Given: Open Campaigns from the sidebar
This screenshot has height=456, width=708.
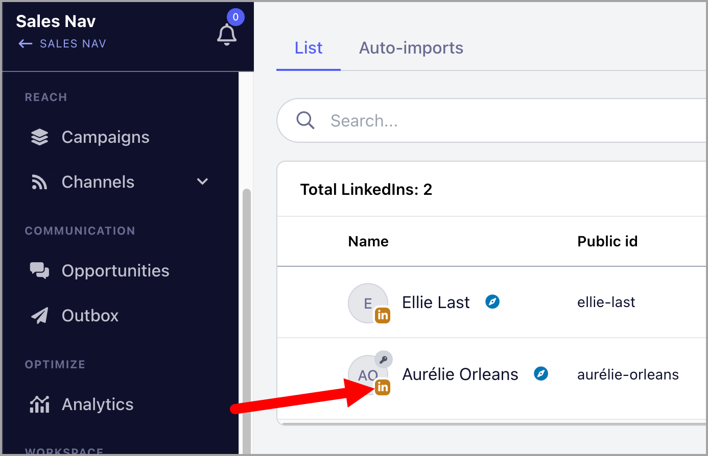Looking at the screenshot, I should click(x=105, y=137).
